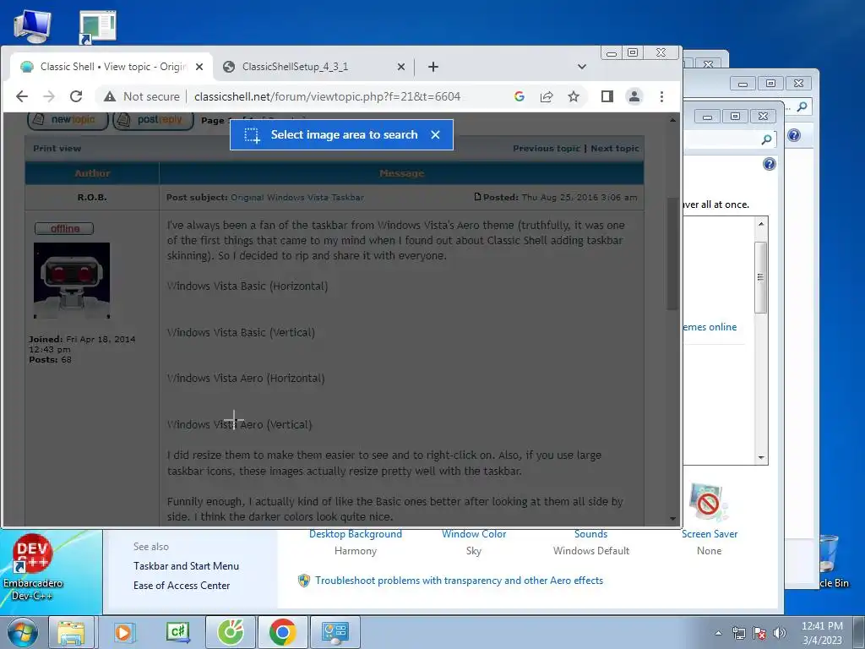Image resolution: width=865 pixels, height=649 pixels.
Task: Reload the Classic Shell page
Action: click(x=76, y=96)
